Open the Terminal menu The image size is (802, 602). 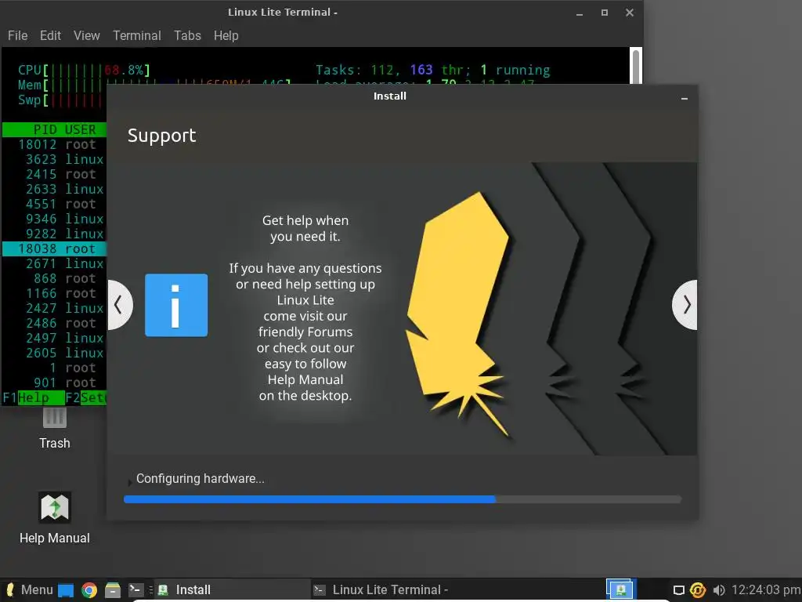136,35
